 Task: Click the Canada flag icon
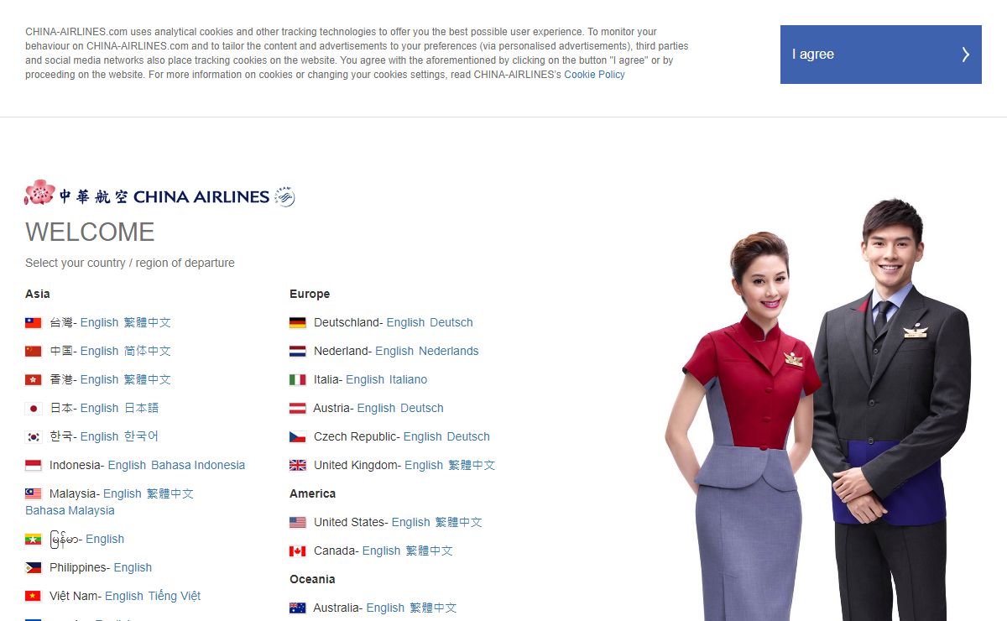tap(298, 551)
